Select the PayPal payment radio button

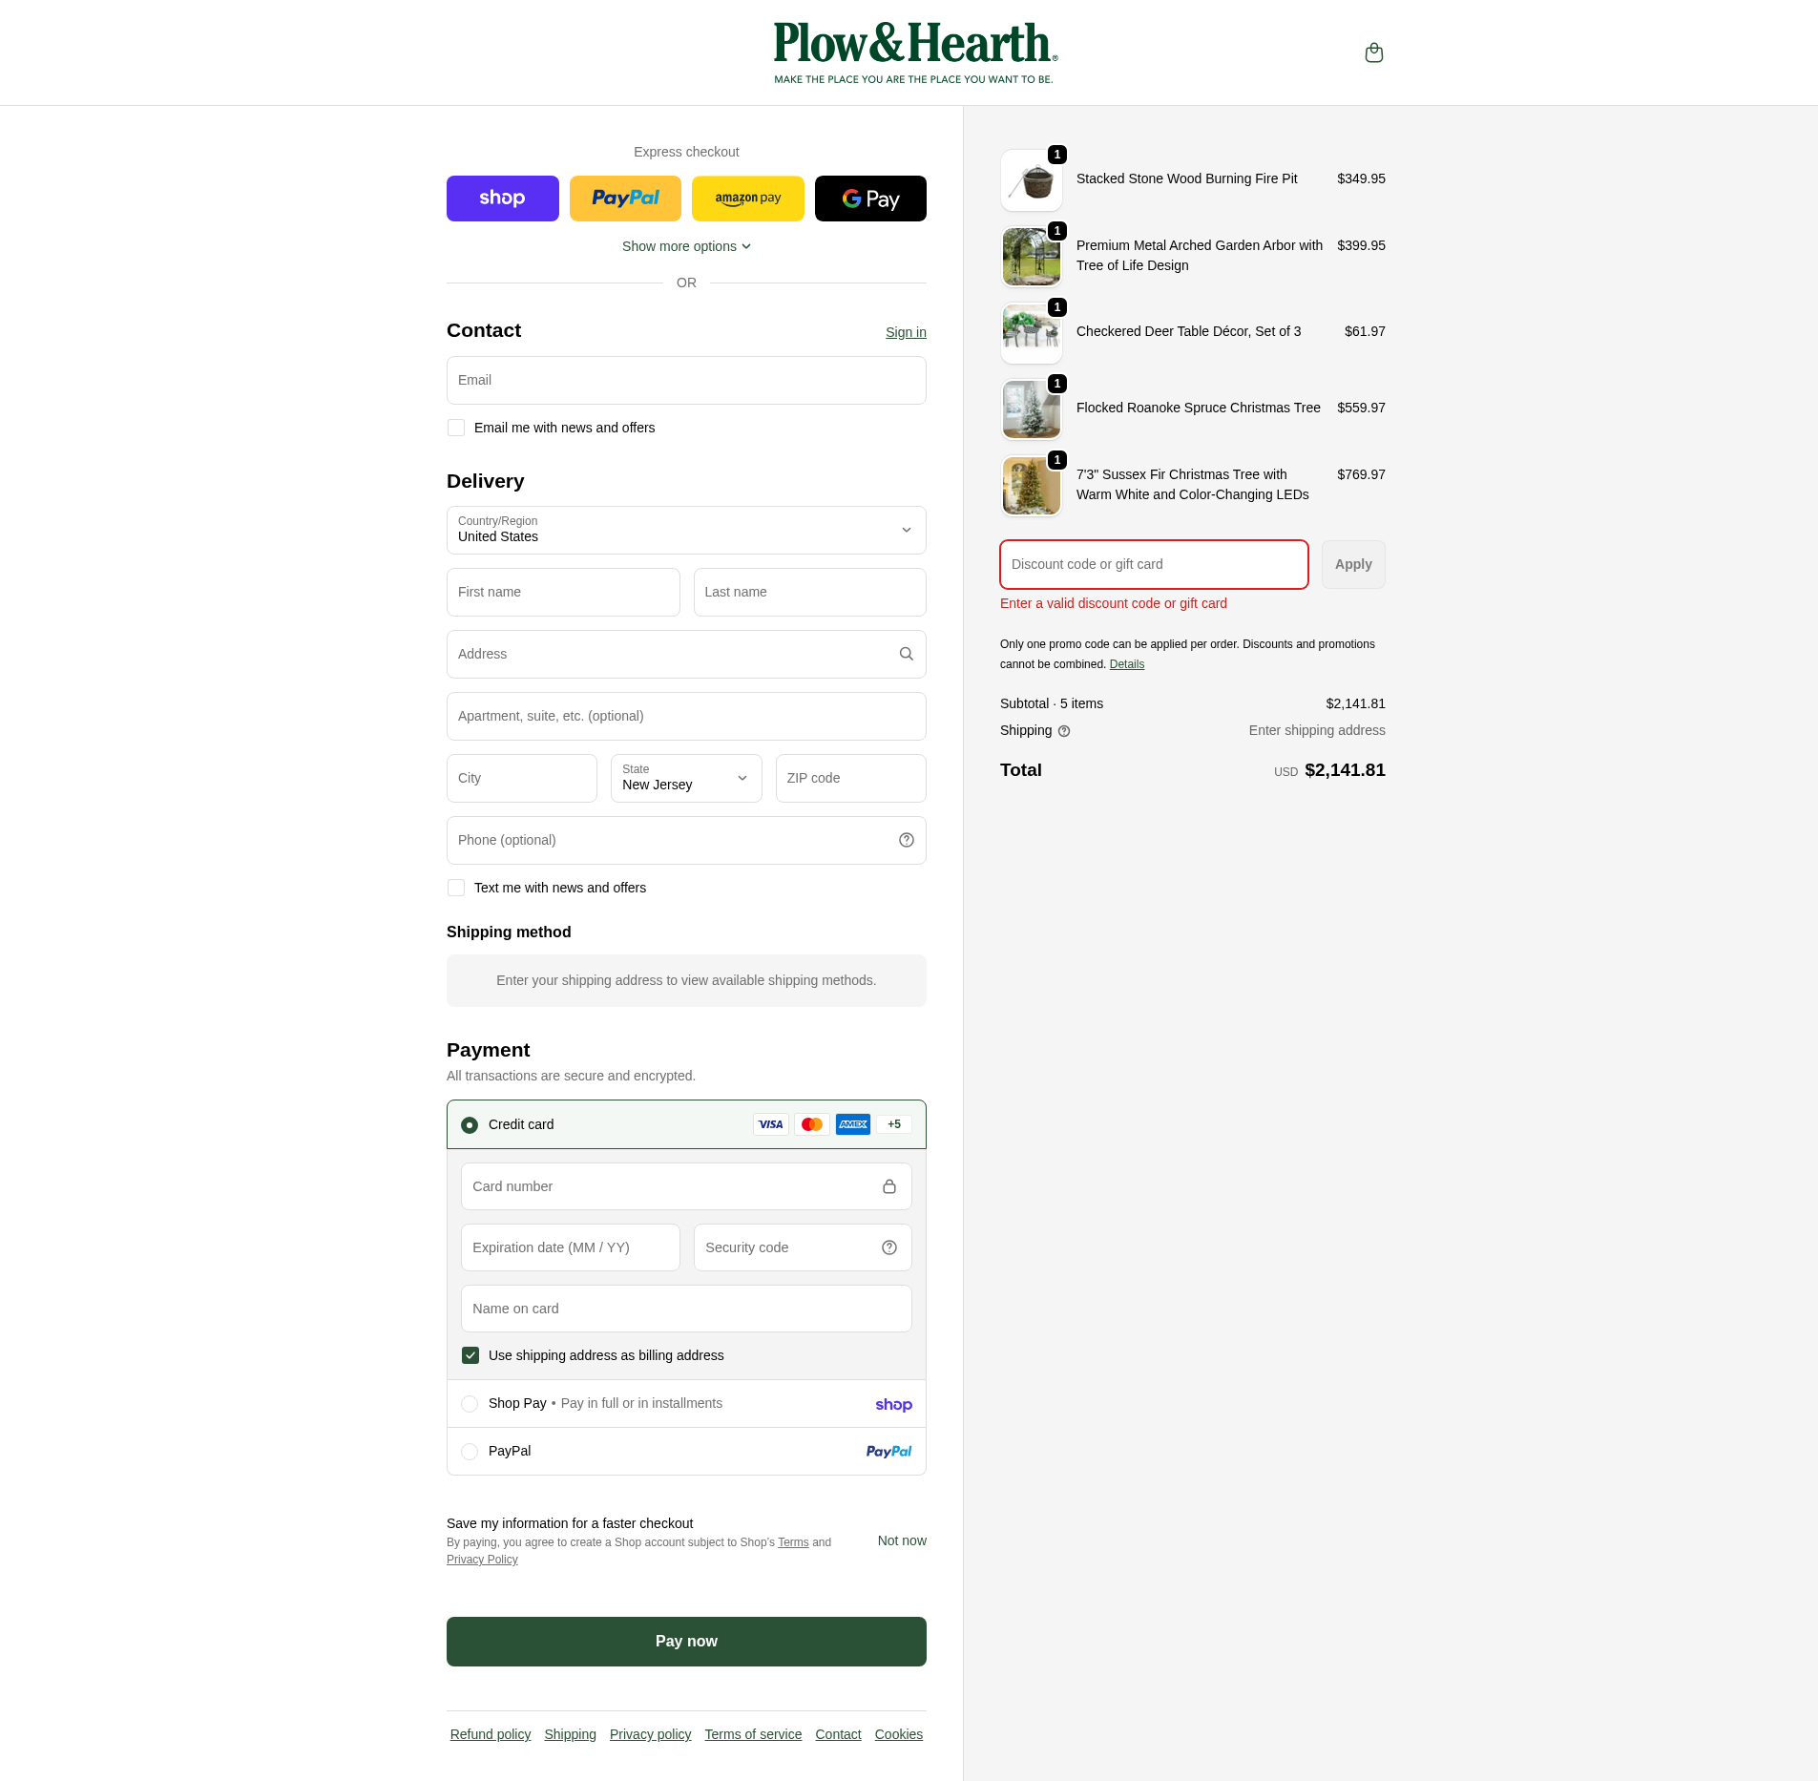tap(470, 1452)
